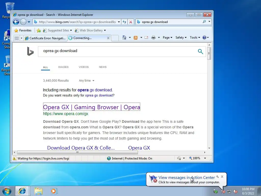Open search provider dropdown arrow
Image resolution: width=261 pixels, height=196 pixels.
click(209, 21)
